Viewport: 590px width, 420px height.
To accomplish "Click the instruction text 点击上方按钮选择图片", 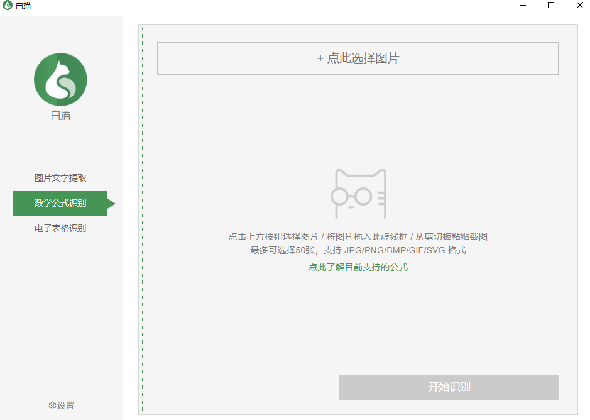I will pos(273,236).
